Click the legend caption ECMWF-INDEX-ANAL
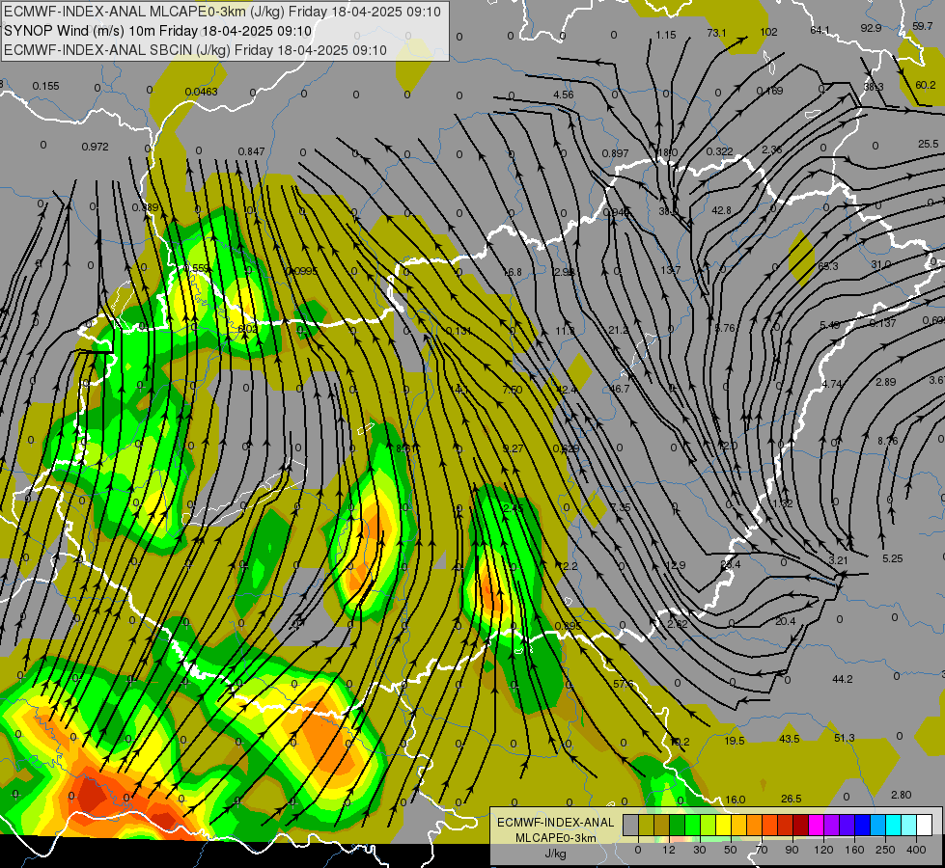 [x=555, y=823]
